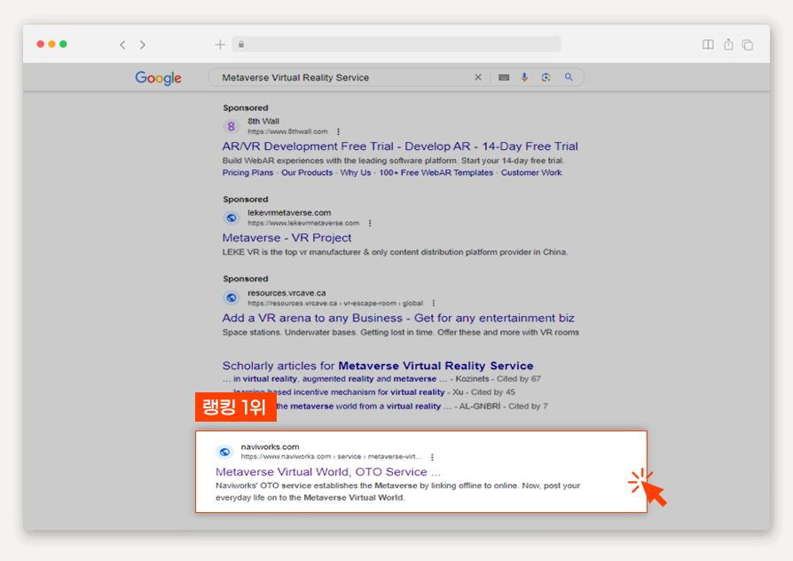Click the lekevrmetaverse.com globe favicon
This screenshot has width=793, height=561.
232,217
